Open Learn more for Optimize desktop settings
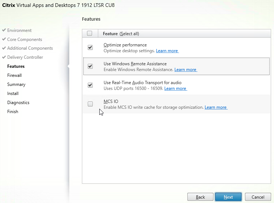The image size is (274, 203). coord(167,51)
